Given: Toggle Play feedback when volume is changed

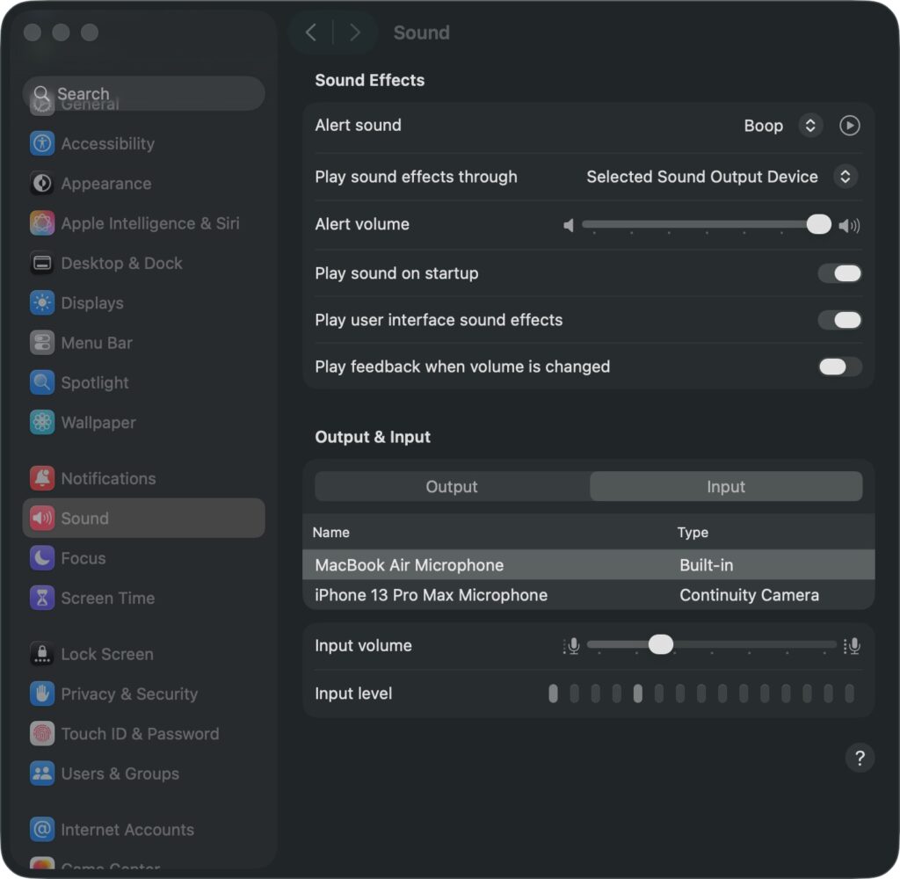Looking at the screenshot, I should pyautogui.click(x=839, y=367).
